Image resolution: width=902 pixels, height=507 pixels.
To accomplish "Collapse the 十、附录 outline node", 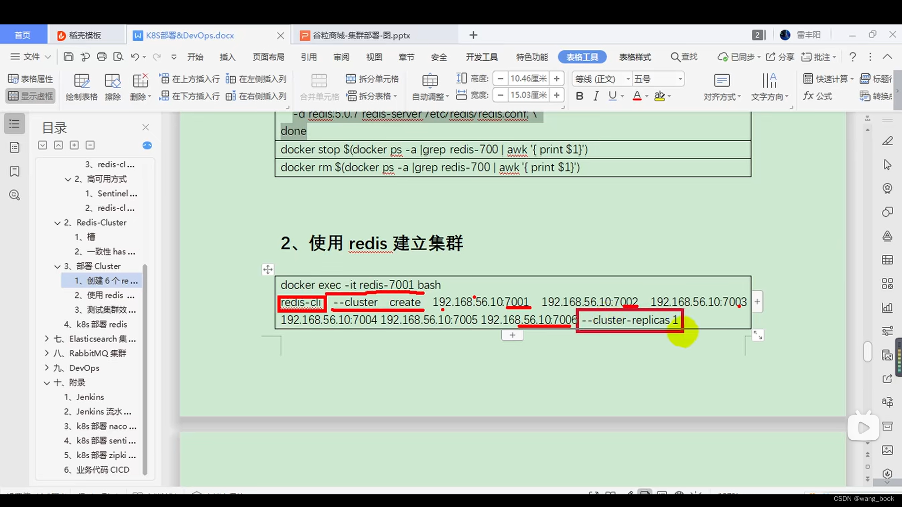I will tap(47, 383).
